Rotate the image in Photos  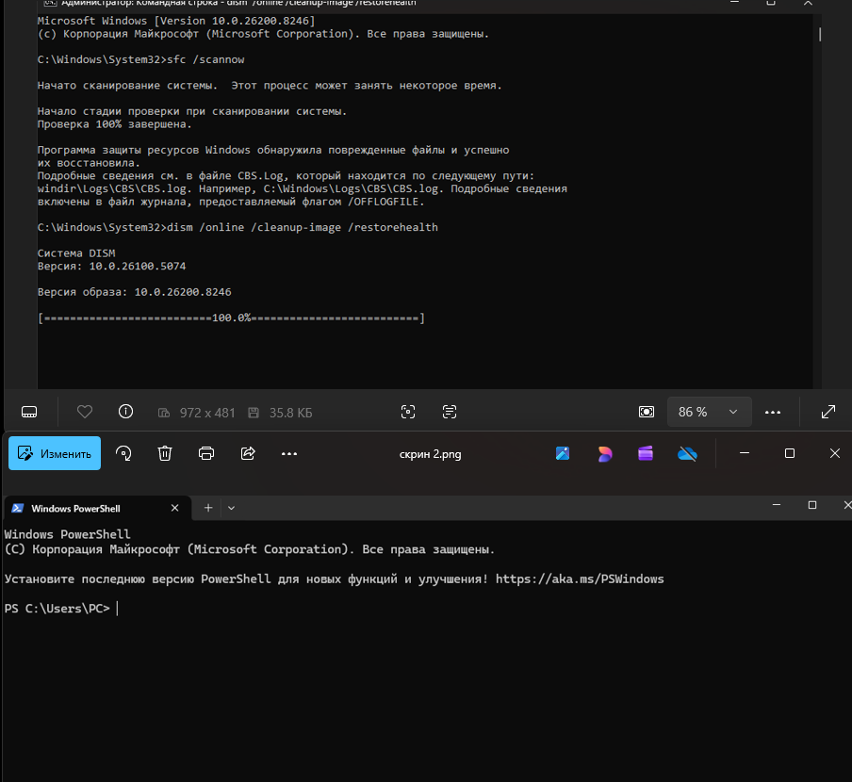tap(123, 453)
